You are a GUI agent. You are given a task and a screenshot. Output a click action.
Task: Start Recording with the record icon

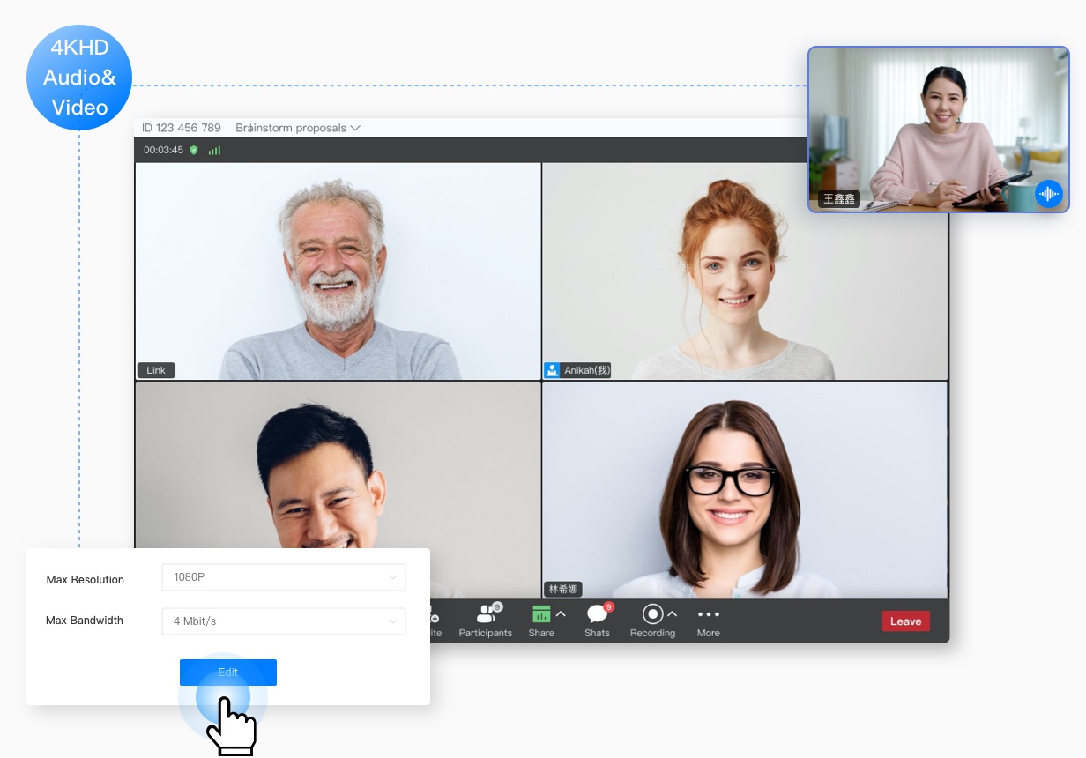(x=652, y=613)
